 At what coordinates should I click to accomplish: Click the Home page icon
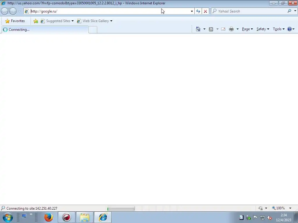[198, 29]
